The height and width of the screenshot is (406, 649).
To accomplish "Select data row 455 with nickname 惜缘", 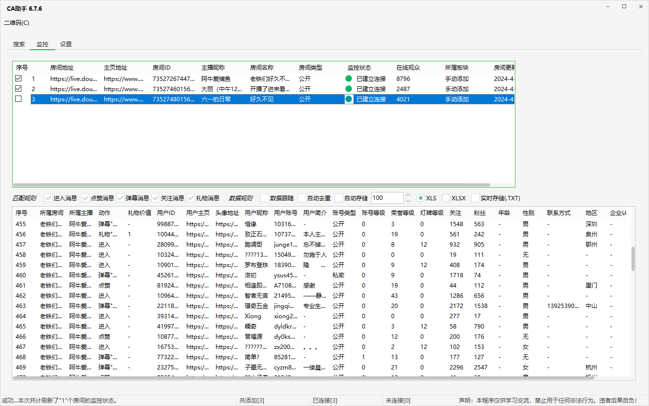I will tap(321, 224).
